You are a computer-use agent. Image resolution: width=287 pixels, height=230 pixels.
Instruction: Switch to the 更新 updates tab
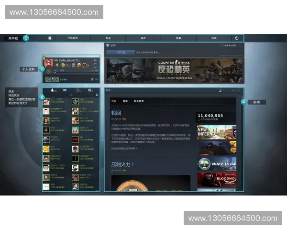pyautogui.click(x=125, y=101)
